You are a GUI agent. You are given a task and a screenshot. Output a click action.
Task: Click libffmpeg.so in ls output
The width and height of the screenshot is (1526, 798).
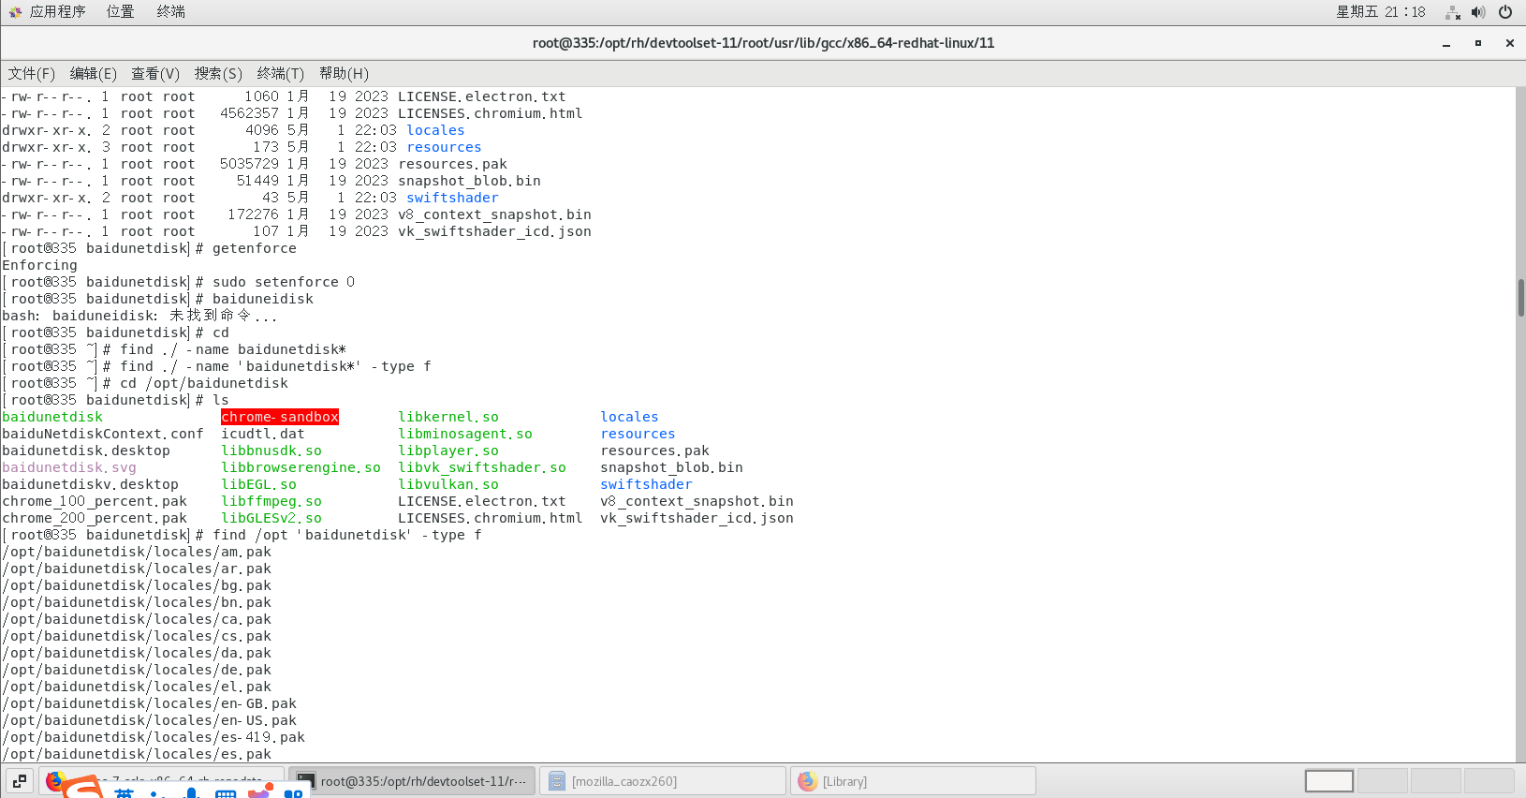[x=271, y=501]
